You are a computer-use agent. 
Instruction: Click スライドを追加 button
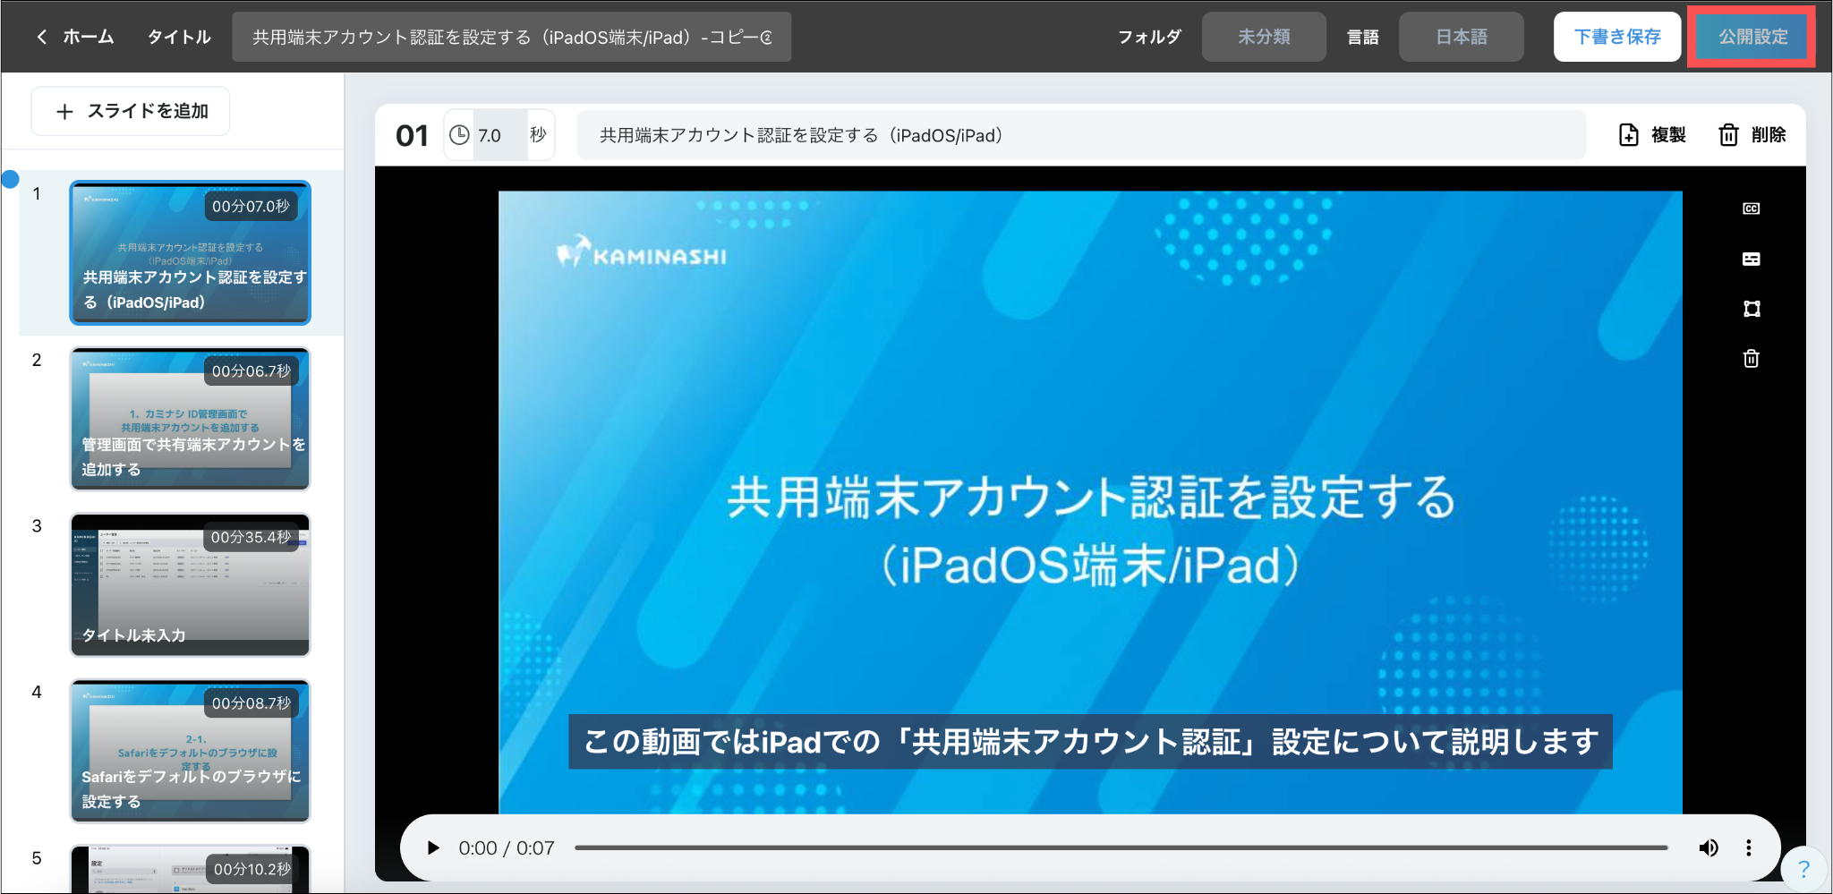pyautogui.click(x=131, y=111)
